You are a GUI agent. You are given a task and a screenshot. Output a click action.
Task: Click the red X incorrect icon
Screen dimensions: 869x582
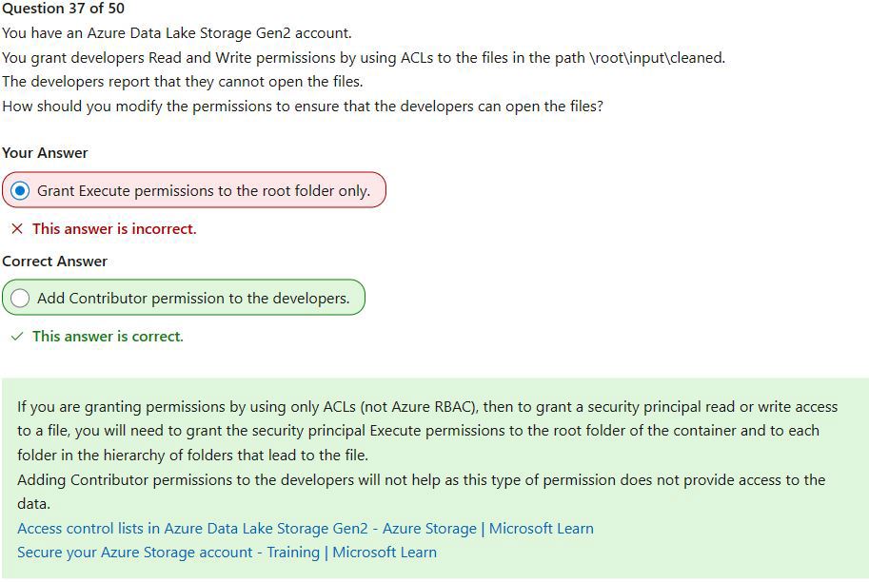coord(17,228)
